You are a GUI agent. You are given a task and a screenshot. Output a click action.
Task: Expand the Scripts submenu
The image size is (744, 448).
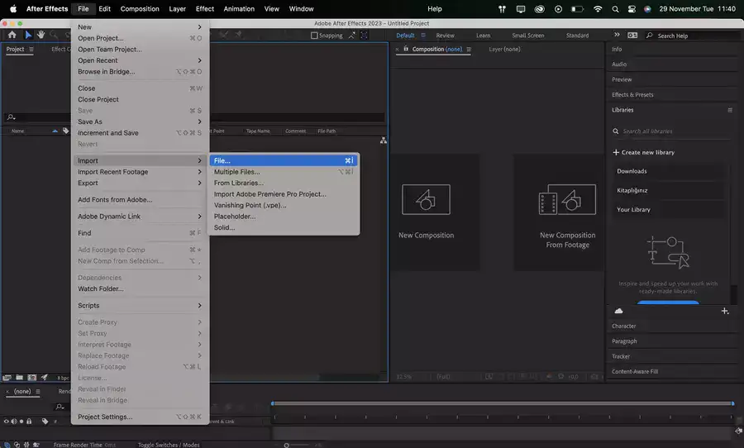click(140, 305)
